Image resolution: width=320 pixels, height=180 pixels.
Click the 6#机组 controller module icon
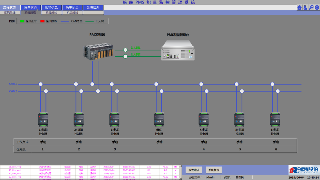point(275,120)
